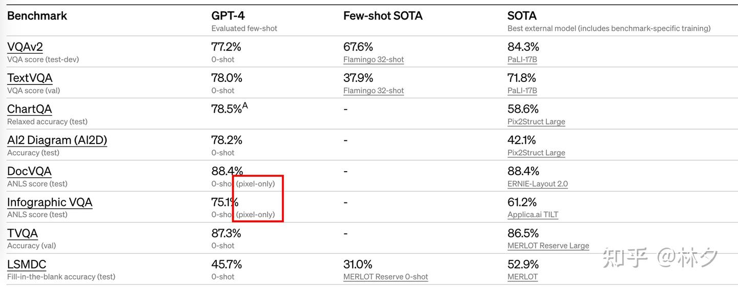
Task: Open the ChartQA benchmark link
Action: pyautogui.click(x=29, y=109)
